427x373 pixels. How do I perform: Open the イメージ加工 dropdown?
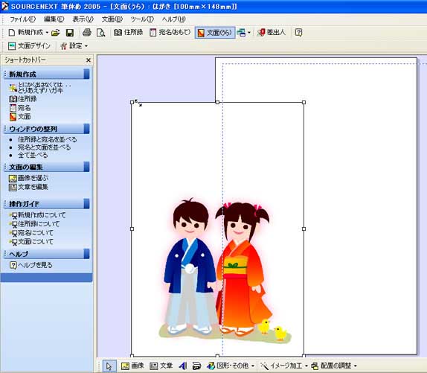point(283,366)
